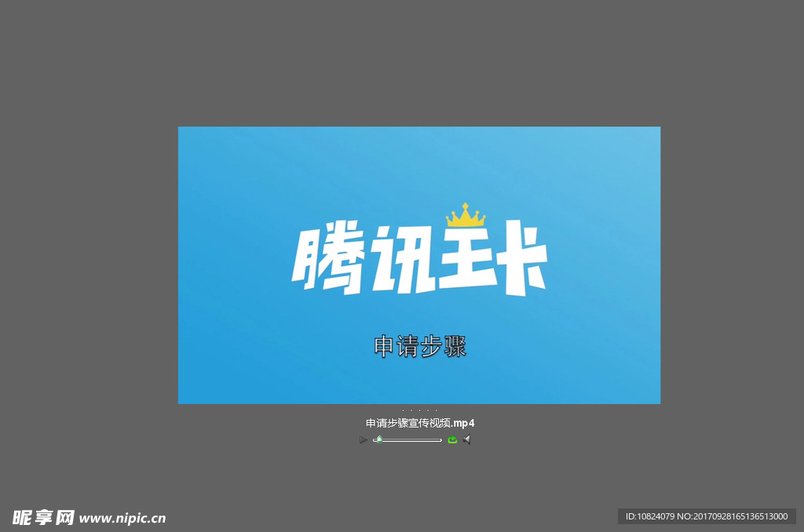Toggle playback with the play triangle
Image resolution: width=804 pixels, height=532 pixels.
click(x=364, y=439)
